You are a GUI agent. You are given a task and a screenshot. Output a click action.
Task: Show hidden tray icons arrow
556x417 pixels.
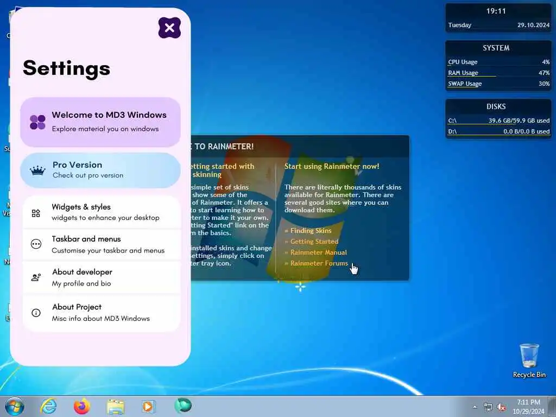pos(475,407)
